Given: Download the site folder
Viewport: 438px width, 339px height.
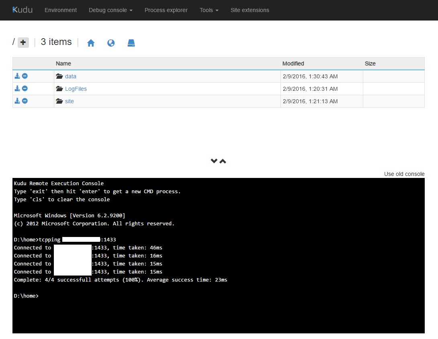Looking at the screenshot, I should coord(17,101).
